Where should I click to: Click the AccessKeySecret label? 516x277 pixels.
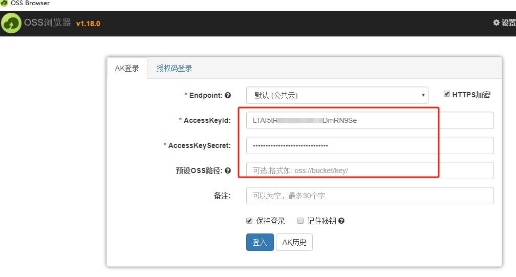(x=200, y=145)
